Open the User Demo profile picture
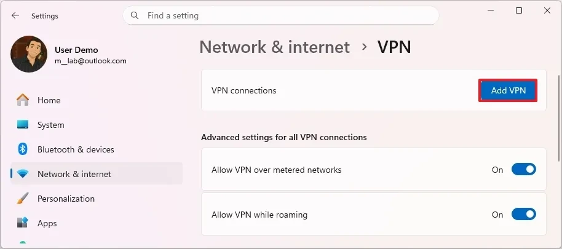The width and height of the screenshot is (562, 249). pyautogui.click(x=29, y=54)
